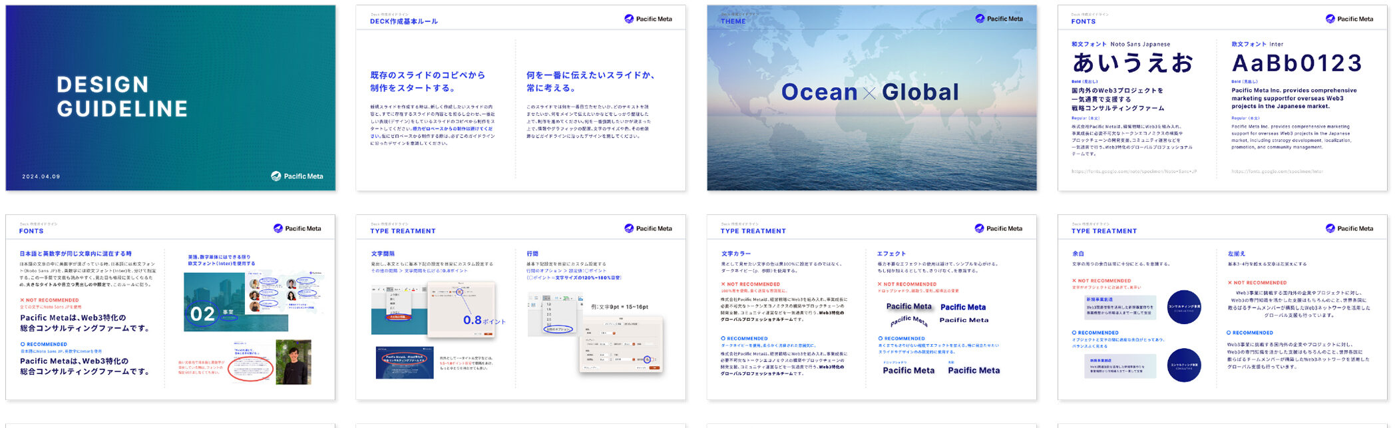This screenshot has height=428, width=1395.
Task: Open the Noto Sans JP Google Fonts link
Action: (1133, 172)
